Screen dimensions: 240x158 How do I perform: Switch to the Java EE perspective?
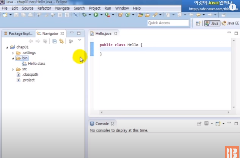click(x=230, y=23)
